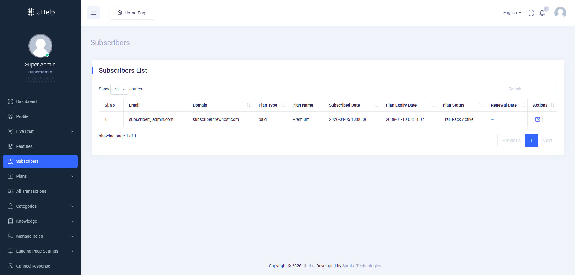This screenshot has width=575, height=275.
Task: Click the hamburger sidebar toggle icon
Action: click(93, 13)
